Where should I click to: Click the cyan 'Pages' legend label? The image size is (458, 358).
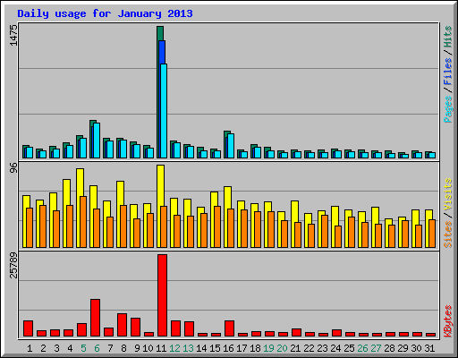448,109
